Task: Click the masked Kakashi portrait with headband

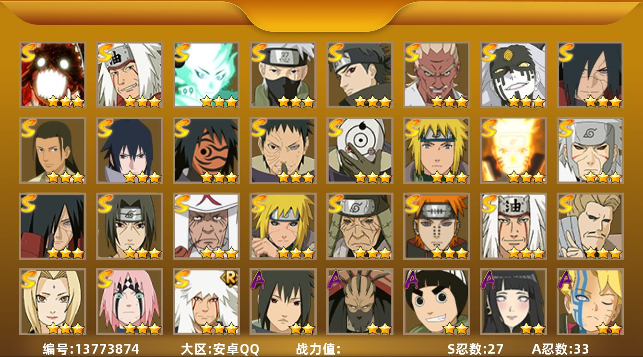Action: (x=283, y=74)
